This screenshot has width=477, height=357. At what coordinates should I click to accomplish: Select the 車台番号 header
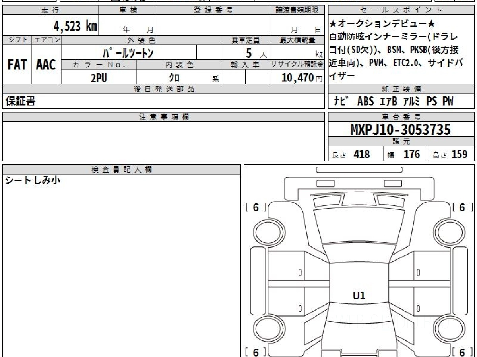click(x=401, y=117)
